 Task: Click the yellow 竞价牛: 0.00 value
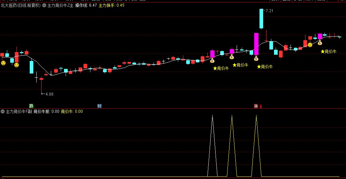[x=72, y=111]
